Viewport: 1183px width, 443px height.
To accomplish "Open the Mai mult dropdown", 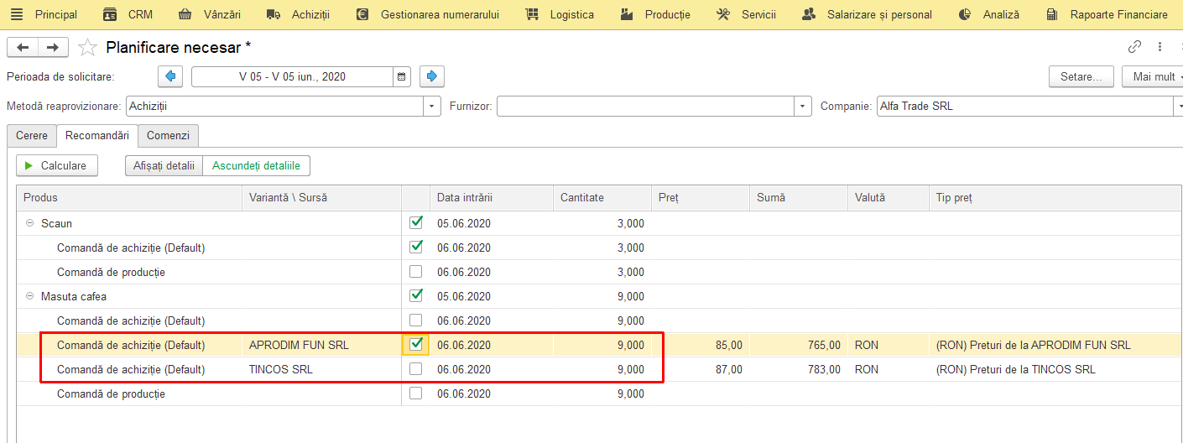I will click(1153, 76).
